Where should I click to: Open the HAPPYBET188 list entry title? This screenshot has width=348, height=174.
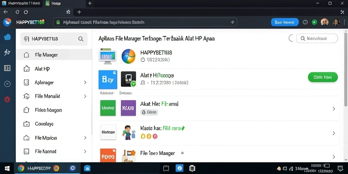156,53
